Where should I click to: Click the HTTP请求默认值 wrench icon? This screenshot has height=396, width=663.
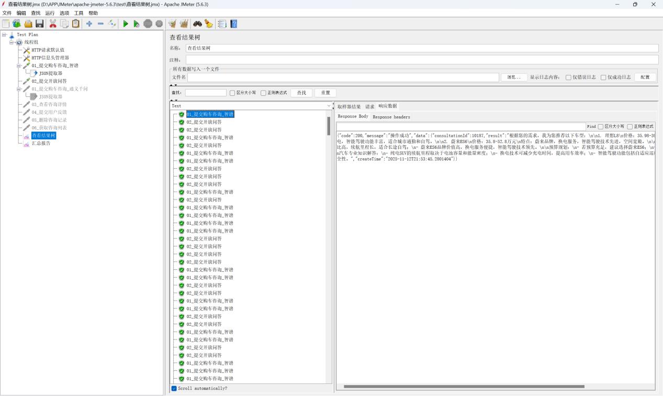click(27, 50)
